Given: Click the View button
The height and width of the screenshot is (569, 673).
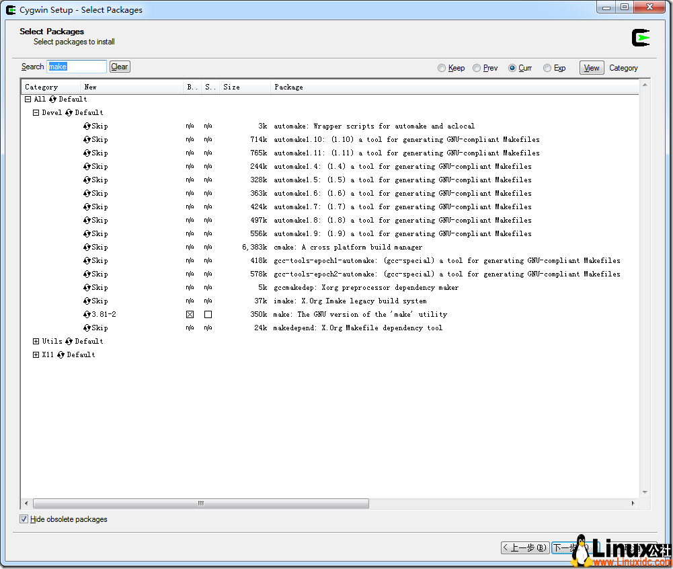Looking at the screenshot, I should click(592, 68).
